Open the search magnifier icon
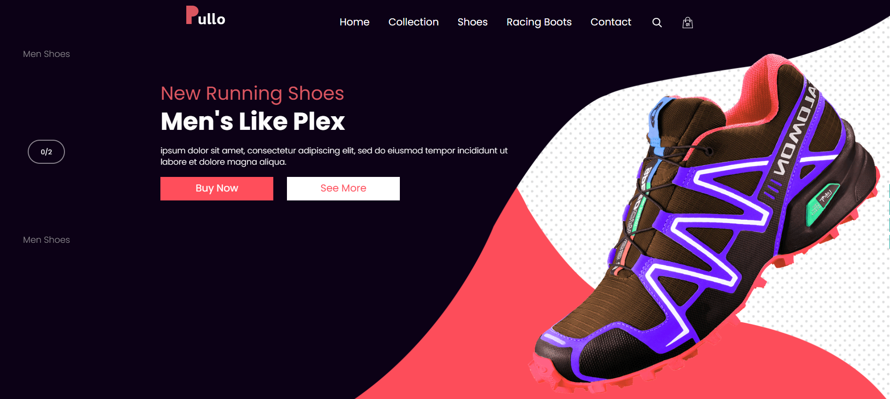Viewport: 890px width, 399px height. [657, 23]
